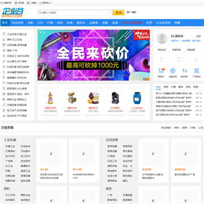Click the 原料 化工石油 row icon

[x=3, y=40]
